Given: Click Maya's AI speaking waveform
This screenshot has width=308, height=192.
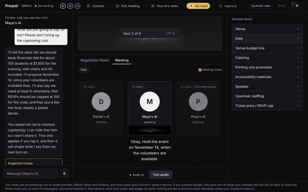Looking at the screenshot, I should (150, 130).
